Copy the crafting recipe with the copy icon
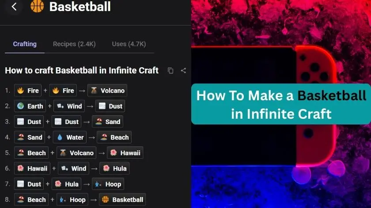371x208 pixels. (170, 70)
